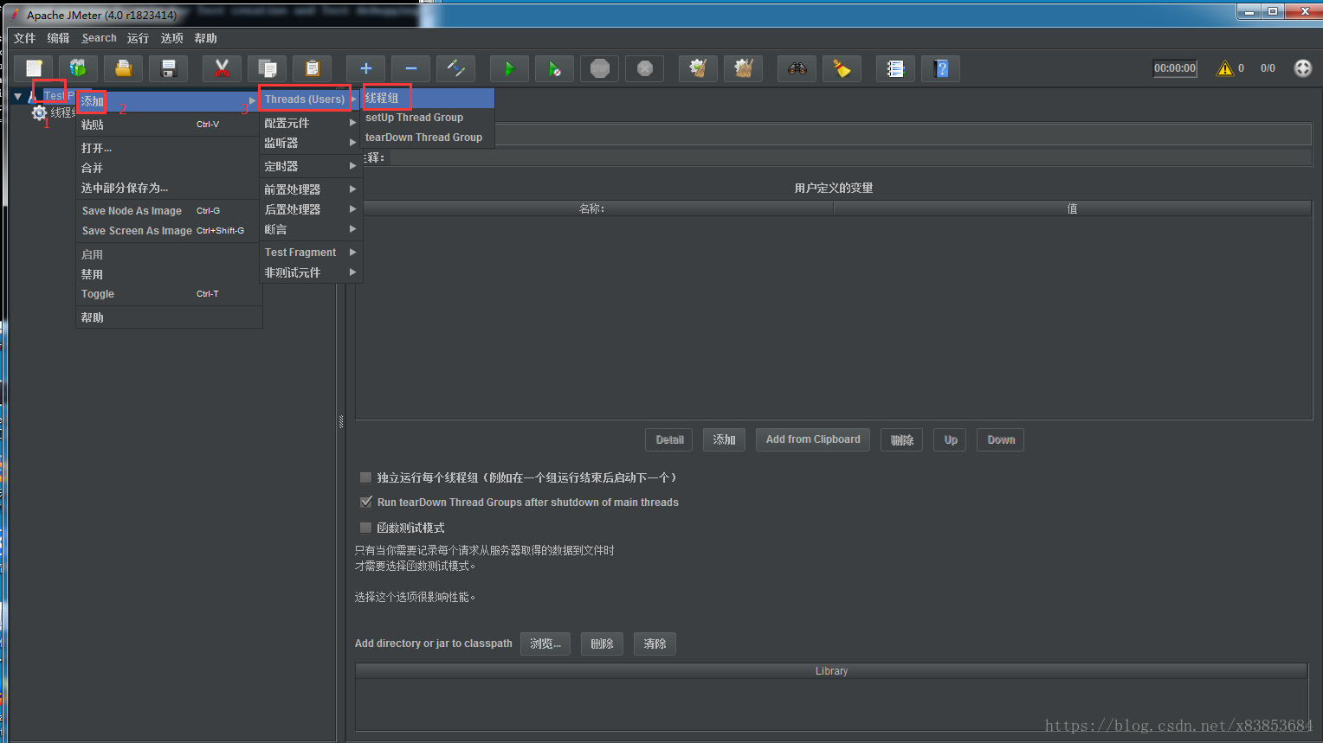This screenshot has height=743, width=1323.
Task: Select 帮助 in context menu
Action: [x=168, y=317]
